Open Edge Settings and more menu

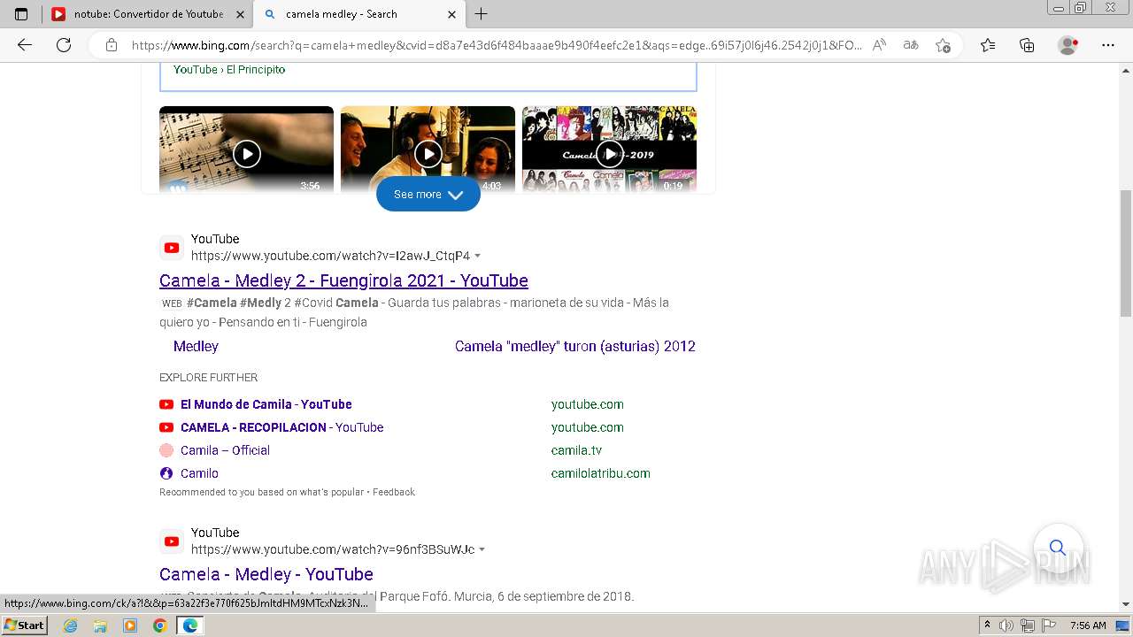pyautogui.click(x=1108, y=45)
